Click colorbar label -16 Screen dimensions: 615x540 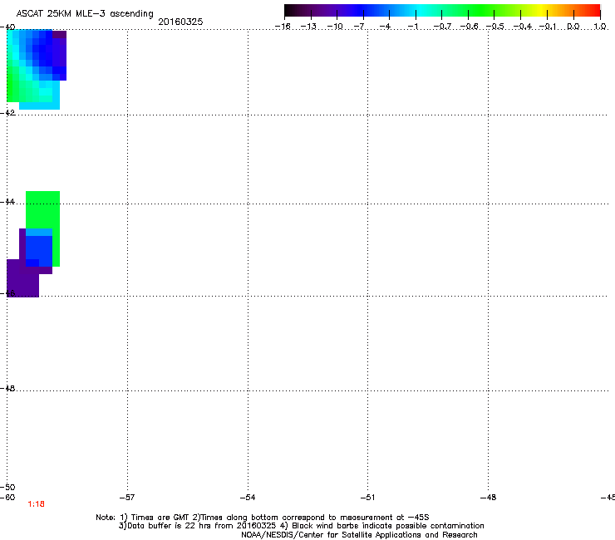283,27
